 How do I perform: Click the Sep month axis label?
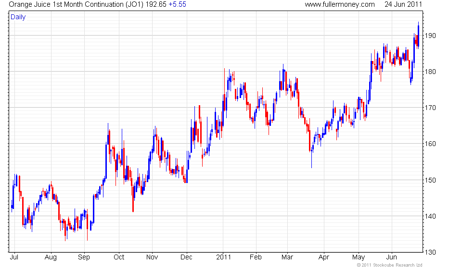coord(84,257)
